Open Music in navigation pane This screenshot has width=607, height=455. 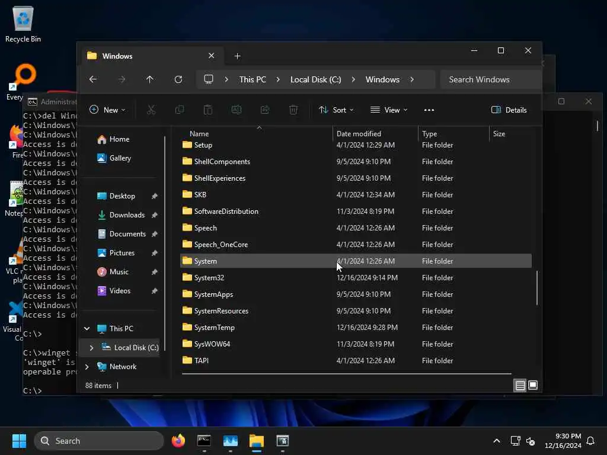click(113, 272)
